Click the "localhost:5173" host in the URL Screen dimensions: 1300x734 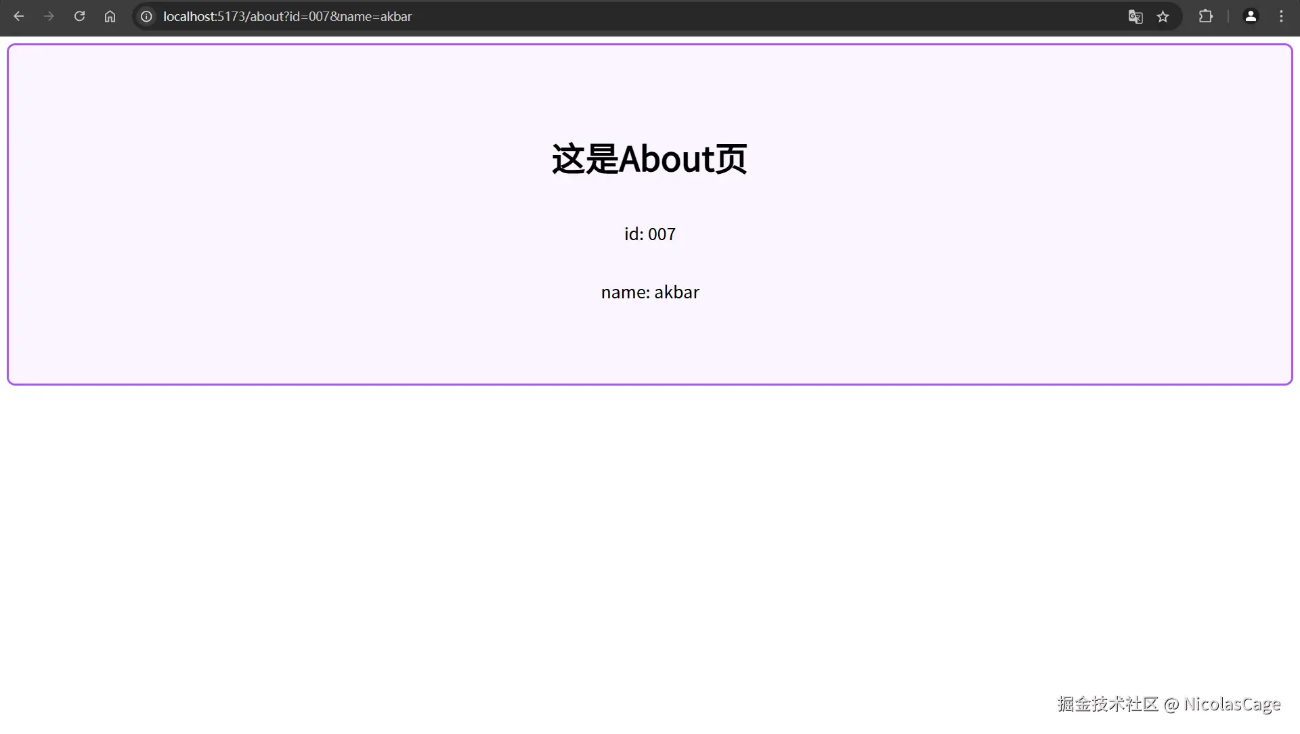(204, 16)
